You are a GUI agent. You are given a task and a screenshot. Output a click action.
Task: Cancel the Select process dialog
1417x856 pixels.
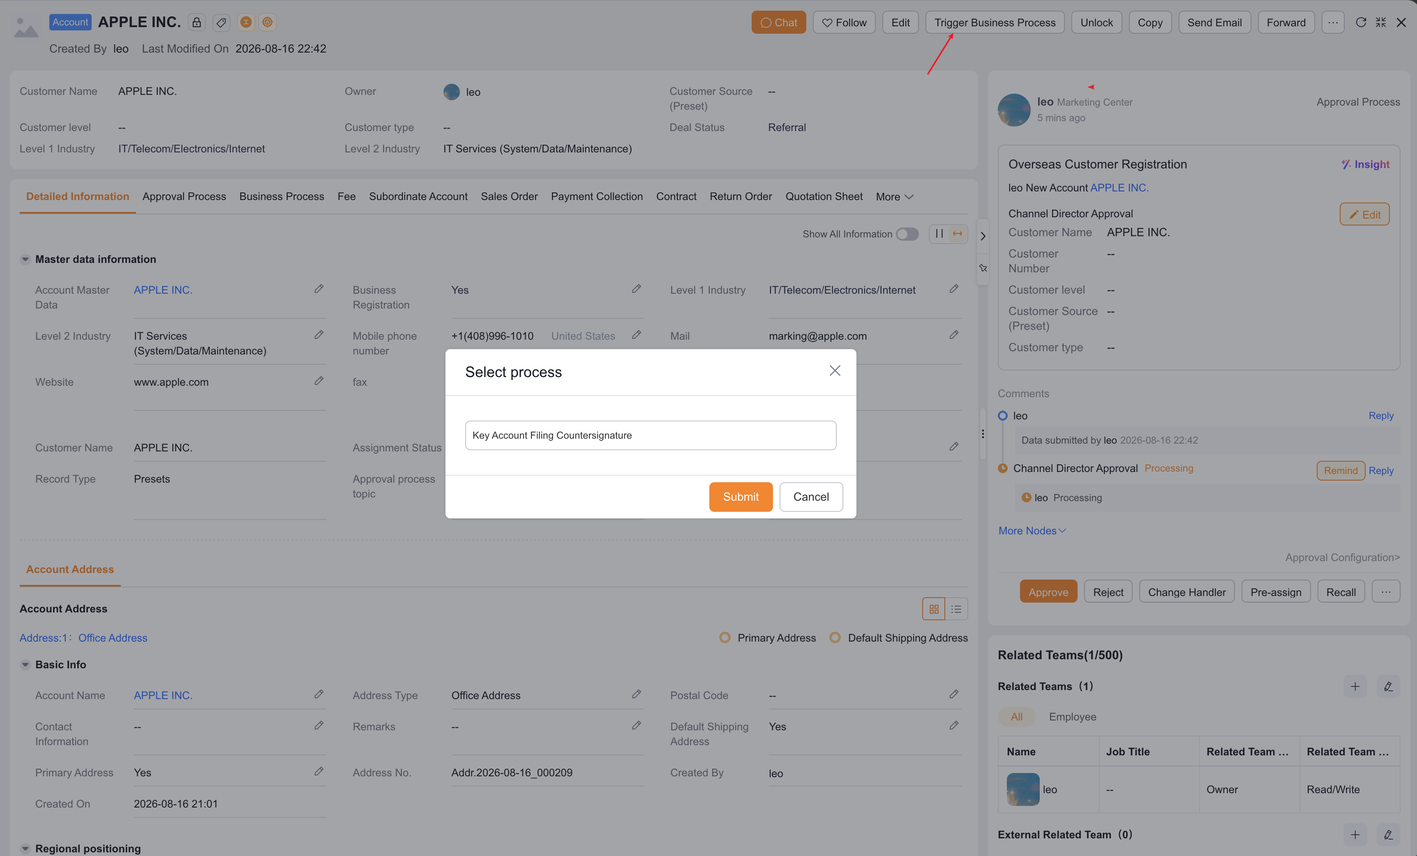[x=811, y=497]
